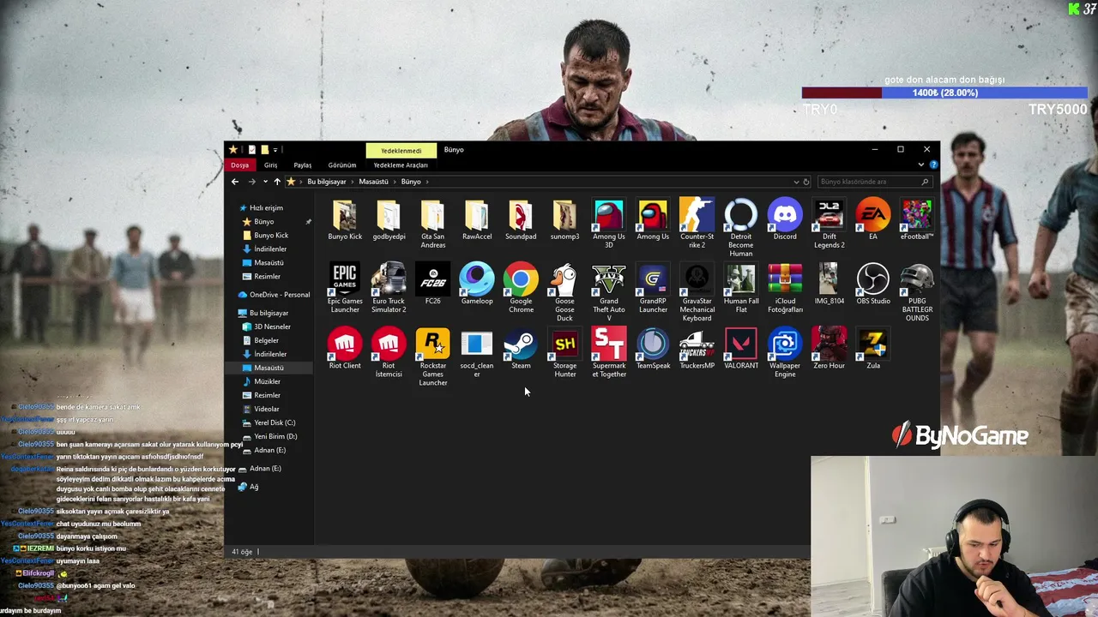Select the Discord shortcut icon
The width and height of the screenshot is (1098, 617).
[x=785, y=219]
